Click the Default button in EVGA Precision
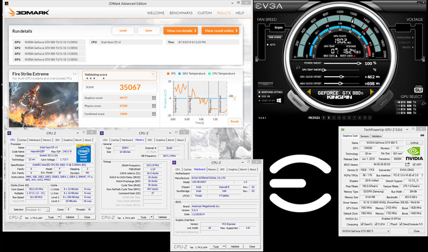Image resolution: width=428 pixels, height=252 pixels. (x=297, y=100)
